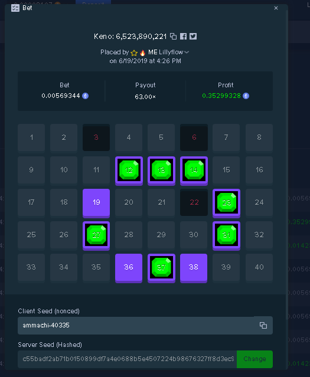Share bet on Facebook
310x377 pixels.
(x=184, y=37)
